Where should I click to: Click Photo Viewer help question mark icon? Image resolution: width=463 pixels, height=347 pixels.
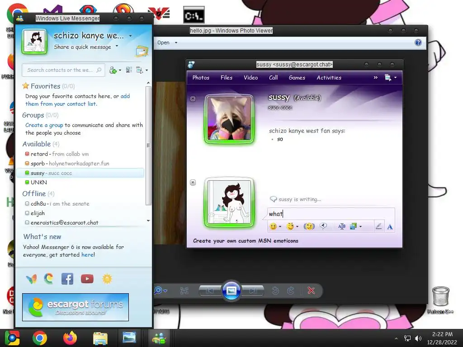click(418, 42)
